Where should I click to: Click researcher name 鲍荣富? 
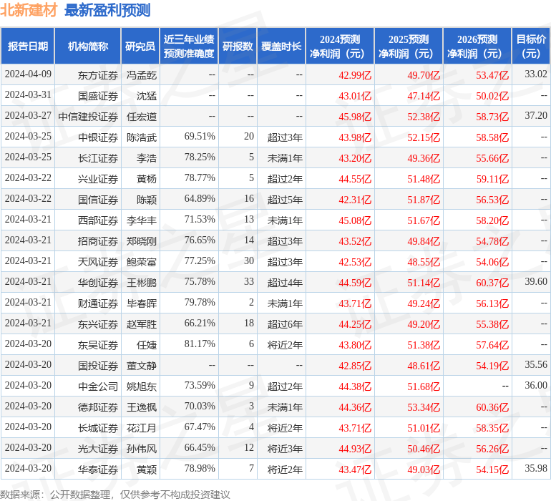point(142,262)
